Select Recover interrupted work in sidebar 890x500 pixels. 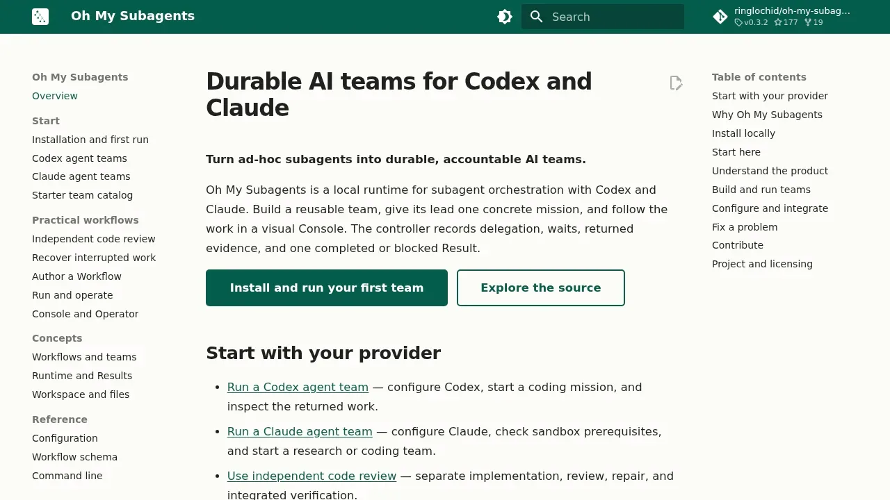coord(94,258)
